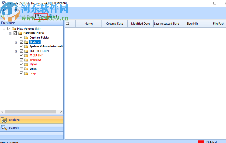This screenshot has width=226, height=143.
Task: Uncheck the $RECYCLE.BIN checkbox
Action: [21, 51]
